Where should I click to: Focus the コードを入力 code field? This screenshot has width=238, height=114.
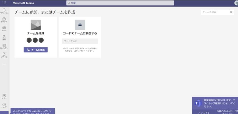80,41
